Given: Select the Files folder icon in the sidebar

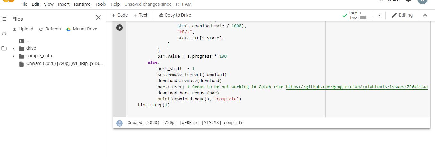Looking at the screenshot, I should (x=4, y=49).
